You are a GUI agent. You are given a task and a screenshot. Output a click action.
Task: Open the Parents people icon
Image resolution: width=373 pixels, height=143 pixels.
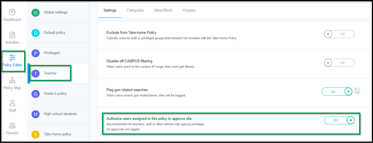(x=12, y=126)
